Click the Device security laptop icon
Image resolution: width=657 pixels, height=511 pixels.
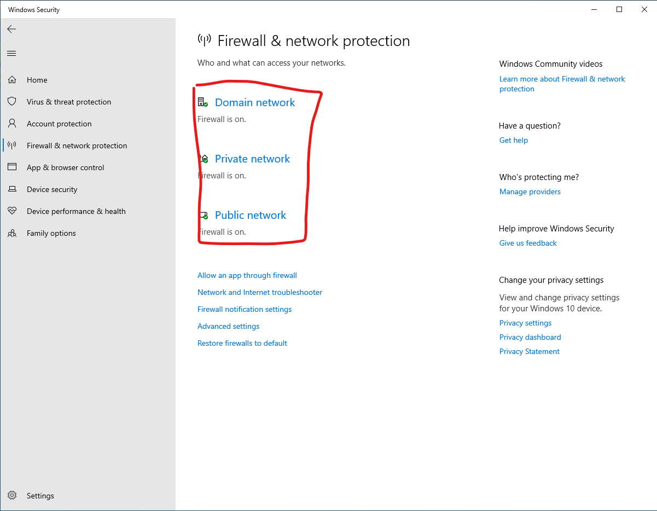pyautogui.click(x=12, y=189)
